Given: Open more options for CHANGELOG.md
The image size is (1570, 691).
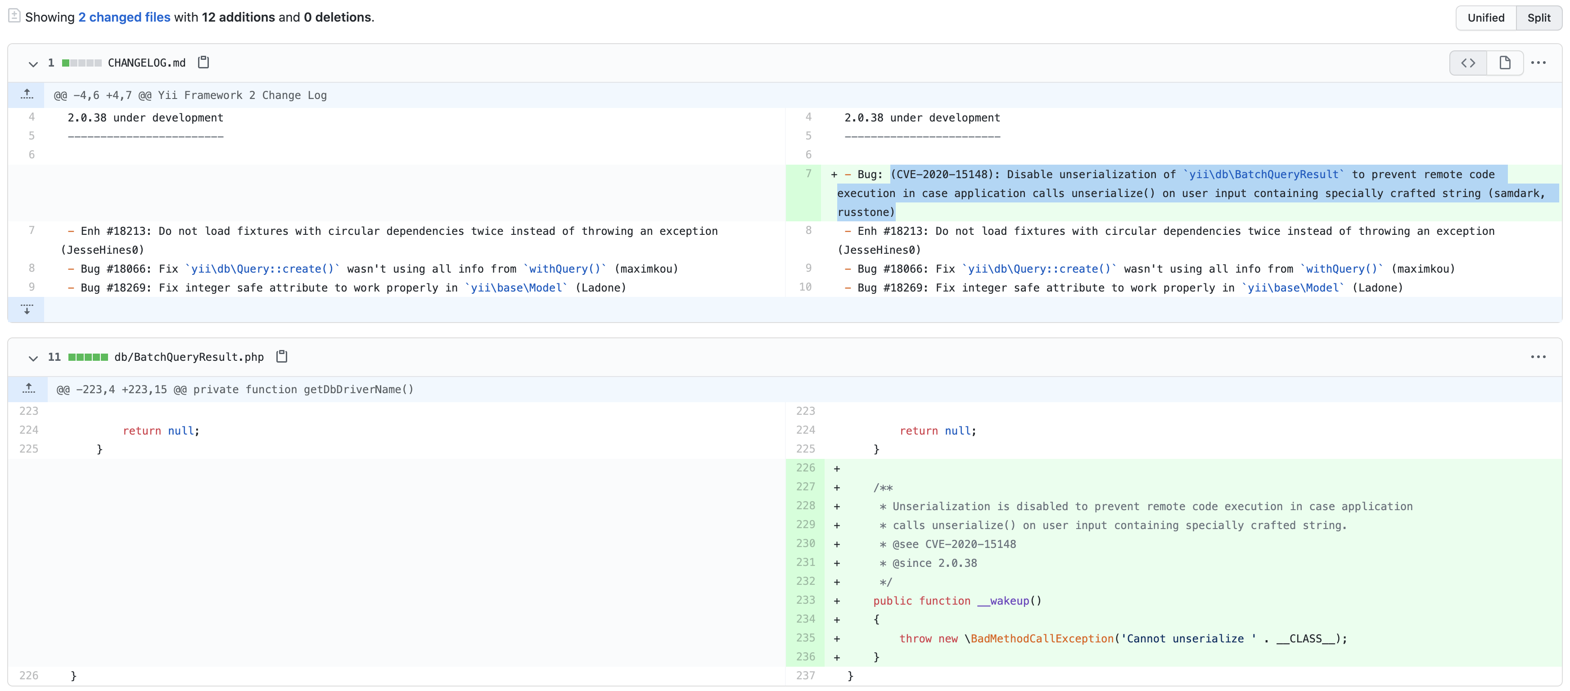Looking at the screenshot, I should (x=1538, y=63).
